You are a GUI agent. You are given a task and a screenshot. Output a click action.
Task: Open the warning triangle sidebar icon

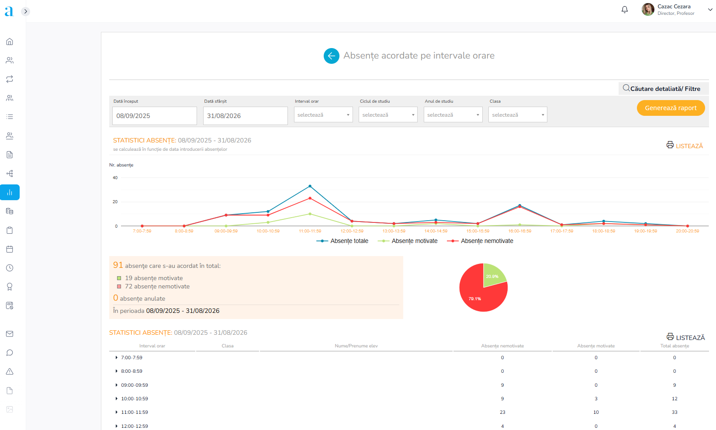click(10, 371)
